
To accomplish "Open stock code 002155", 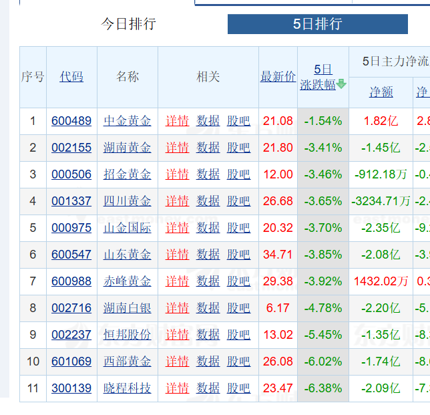I will 71,148.
